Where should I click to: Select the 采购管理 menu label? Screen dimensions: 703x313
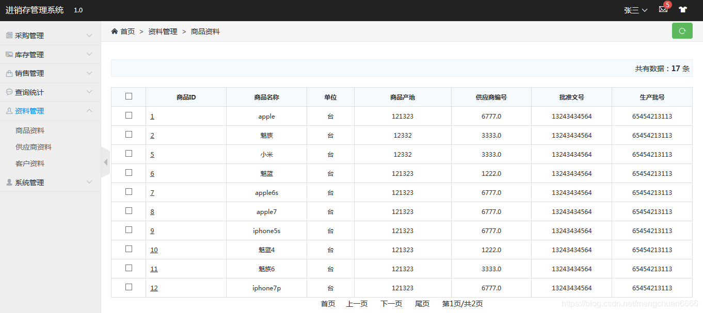point(29,36)
